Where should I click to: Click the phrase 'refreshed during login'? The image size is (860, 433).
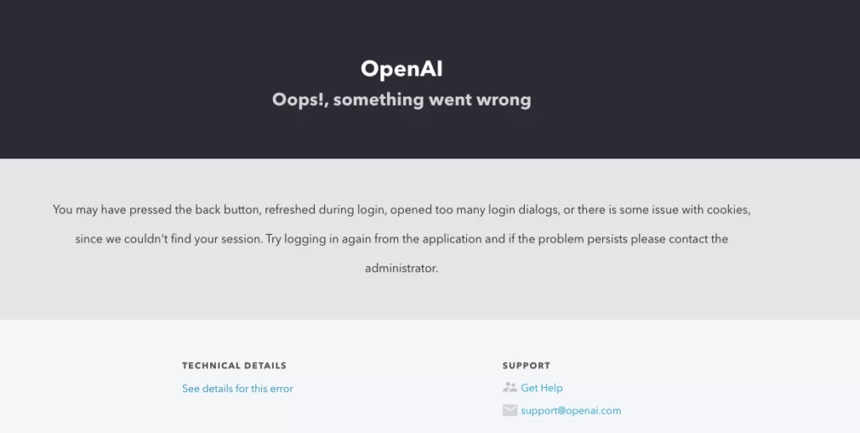pos(324,210)
